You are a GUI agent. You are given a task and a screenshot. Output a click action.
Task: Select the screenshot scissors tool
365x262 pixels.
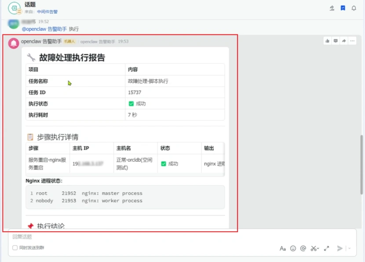pyautogui.click(x=313, y=248)
